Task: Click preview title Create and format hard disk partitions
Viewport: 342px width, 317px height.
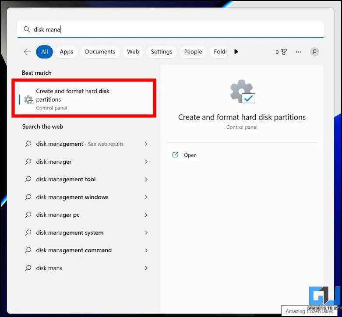Action: 242,117
